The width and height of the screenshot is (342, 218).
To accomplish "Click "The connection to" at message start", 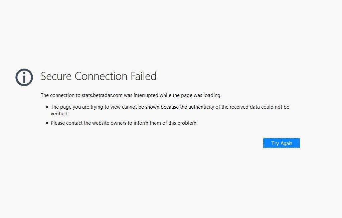I will coord(60,95).
